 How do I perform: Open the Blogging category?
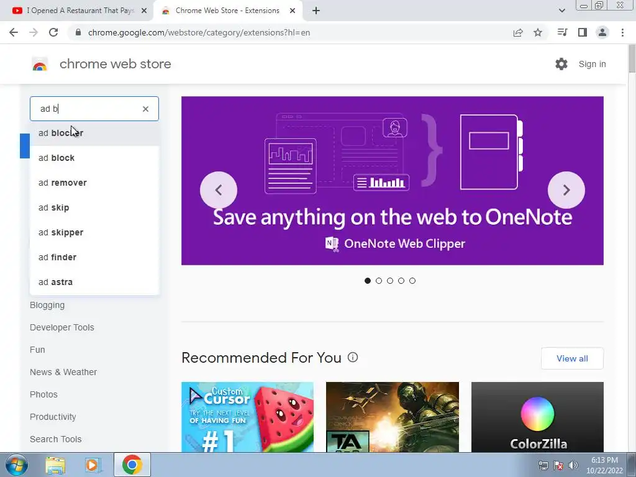pos(47,305)
